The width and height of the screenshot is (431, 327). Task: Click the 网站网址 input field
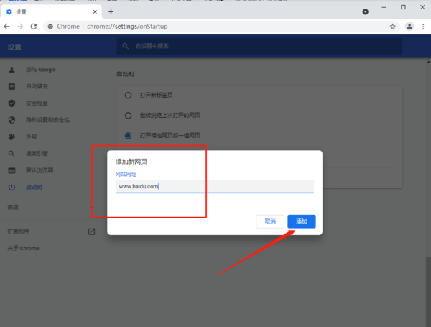[214, 186]
